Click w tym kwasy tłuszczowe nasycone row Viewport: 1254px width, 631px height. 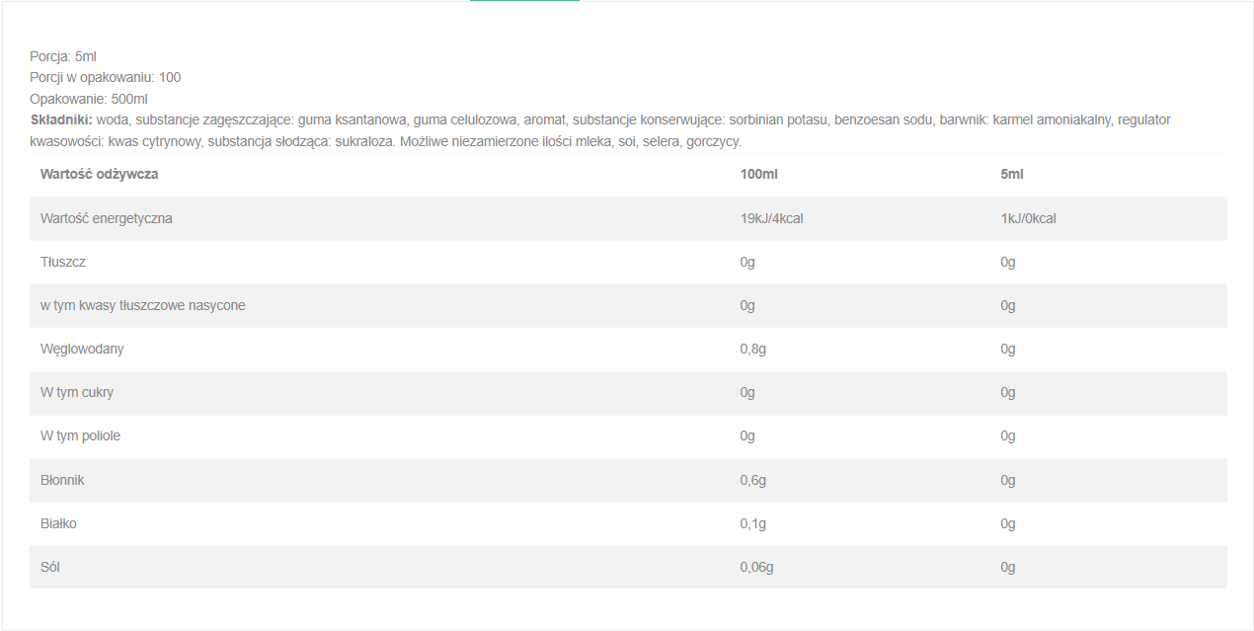coord(628,305)
